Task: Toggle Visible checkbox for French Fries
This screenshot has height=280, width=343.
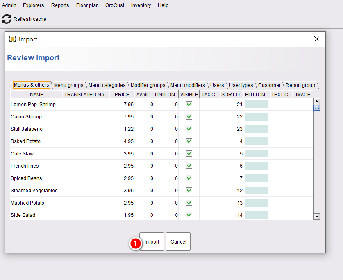Action: click(189, 166)
